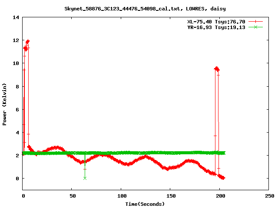Select the YR-16.93 Tsys legend label

click(x=216, y=27)
